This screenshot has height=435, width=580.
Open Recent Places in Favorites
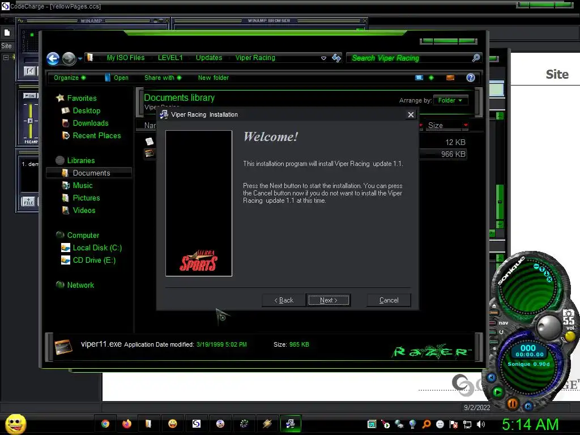96,136
